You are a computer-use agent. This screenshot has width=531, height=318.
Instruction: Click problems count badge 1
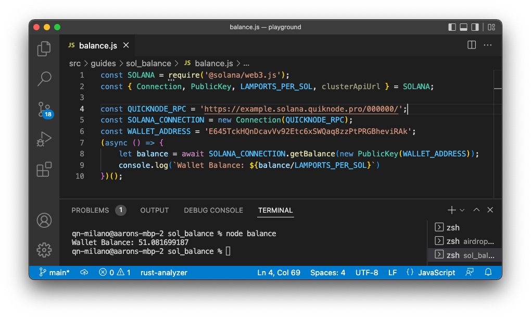tap(121, 210)
